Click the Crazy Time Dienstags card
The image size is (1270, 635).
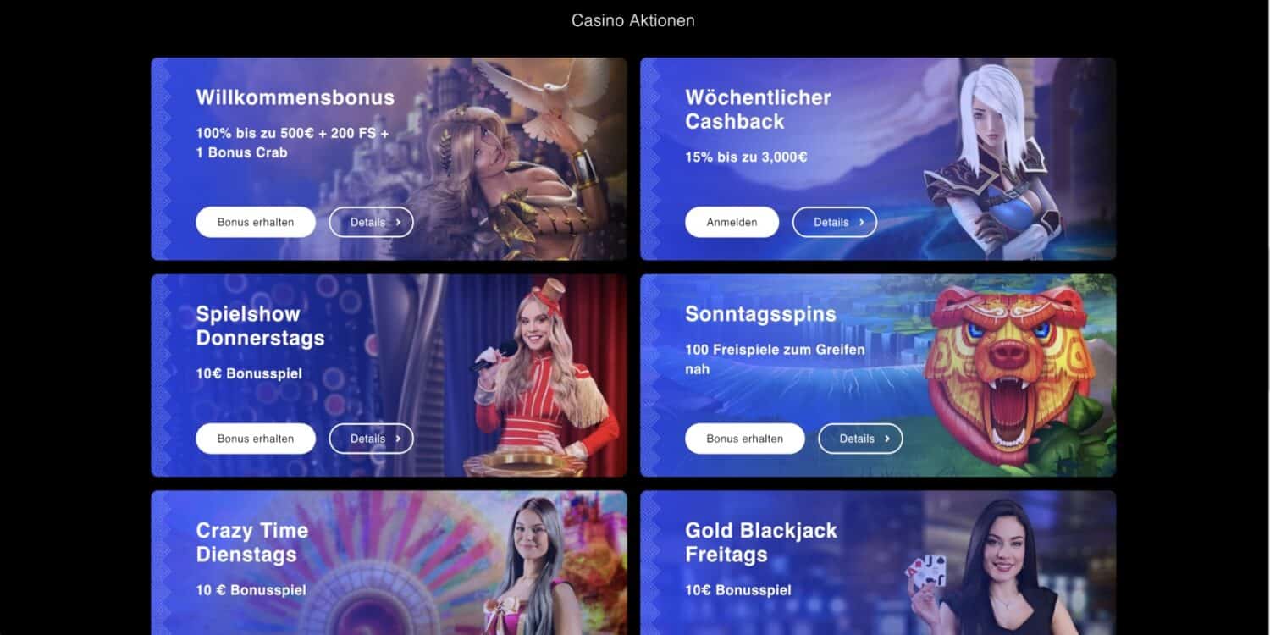(x=389, y=563)
